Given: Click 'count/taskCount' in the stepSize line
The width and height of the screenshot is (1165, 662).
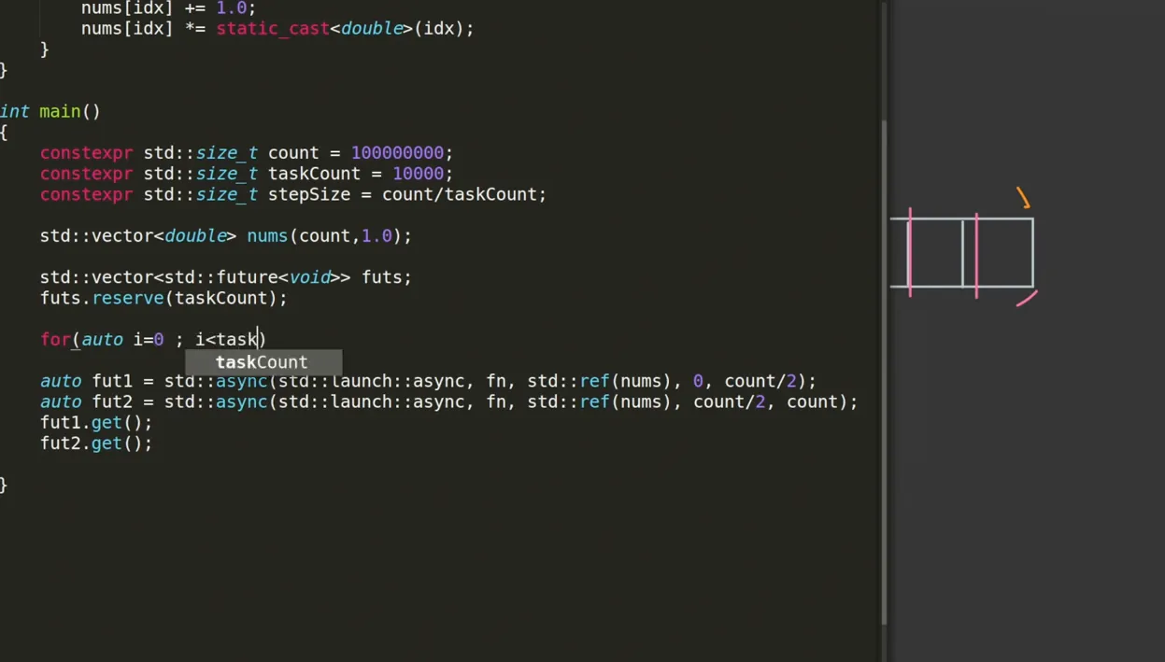Looking at the screenshot, I should pos(460,194).
